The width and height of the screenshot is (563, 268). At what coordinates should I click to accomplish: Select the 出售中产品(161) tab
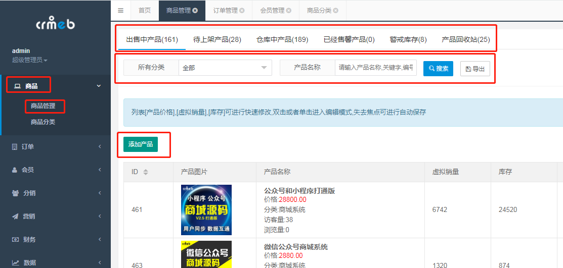152,39
